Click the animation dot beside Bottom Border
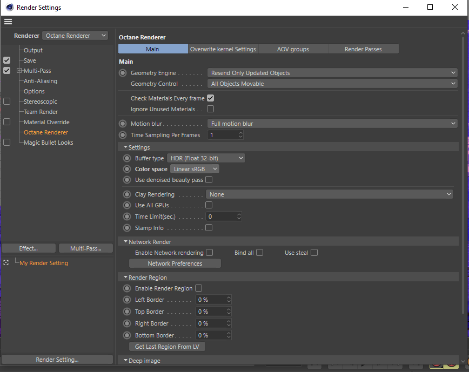The height and width of the screenshot is (372, 469). [x=127, y=335]
